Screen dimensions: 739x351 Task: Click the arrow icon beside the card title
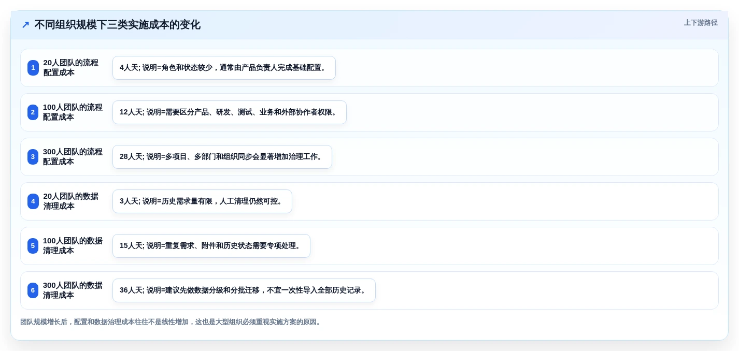(25, 25)
